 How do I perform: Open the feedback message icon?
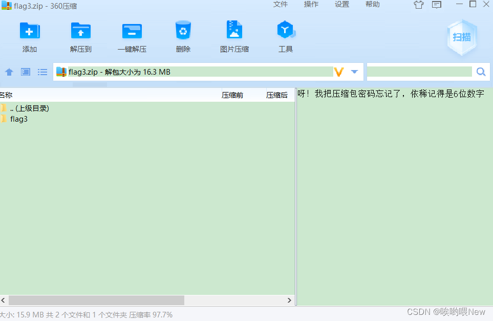click(437, 5)
